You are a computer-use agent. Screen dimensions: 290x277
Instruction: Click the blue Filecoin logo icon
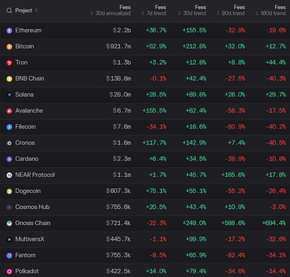(9, 127)
